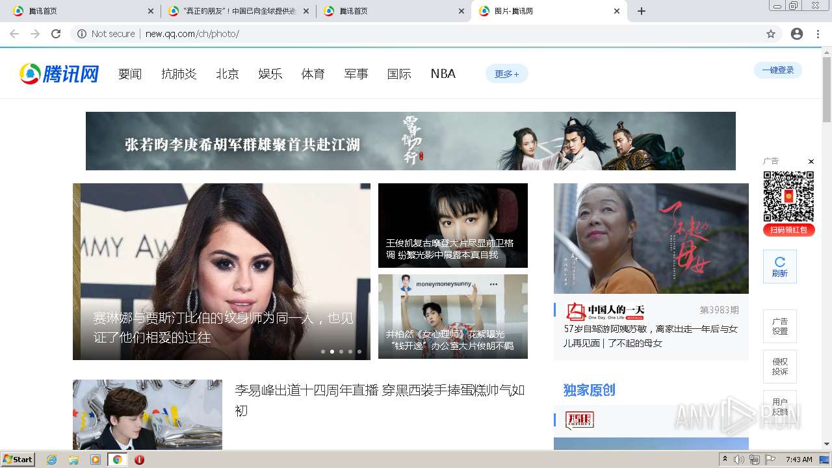The width and height of the screenshot is (832, 468).
Task: Click the volume speaker tray icon
Action: (739, 460)
